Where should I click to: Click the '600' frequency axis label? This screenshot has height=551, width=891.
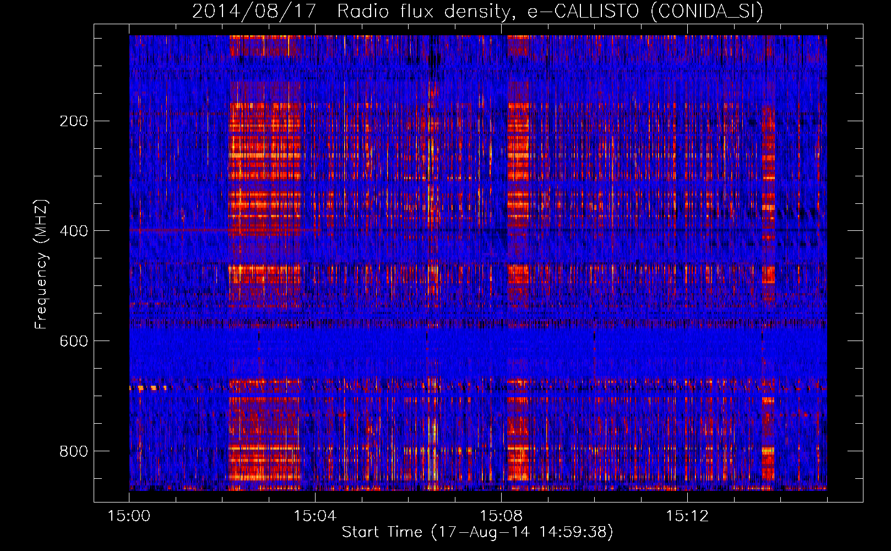74,341
